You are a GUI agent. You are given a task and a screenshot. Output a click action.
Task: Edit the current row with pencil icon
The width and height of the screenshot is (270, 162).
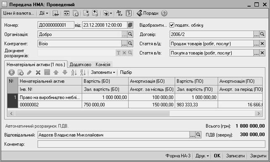click(29, 73)
